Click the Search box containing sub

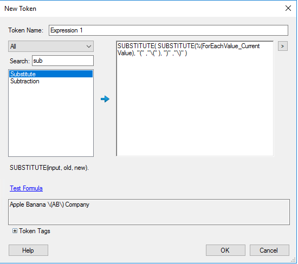[63, 61]
